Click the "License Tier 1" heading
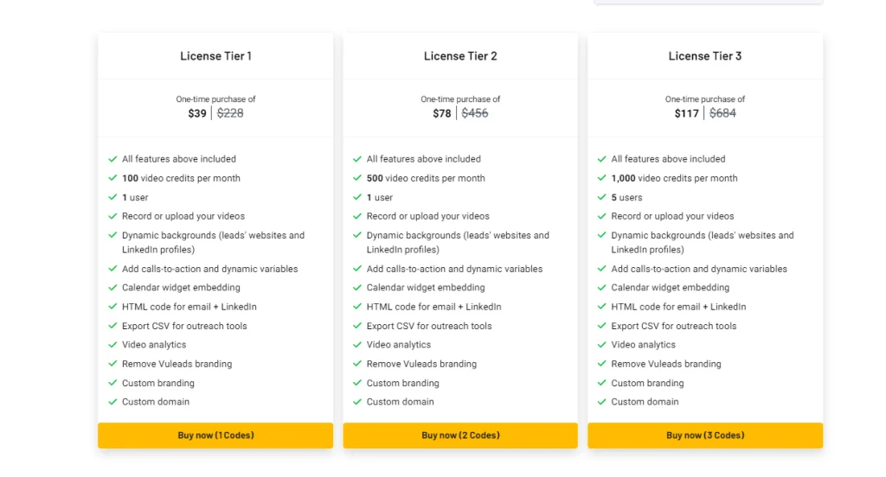Viewport: 886px width, 477px height. point(215,56)
